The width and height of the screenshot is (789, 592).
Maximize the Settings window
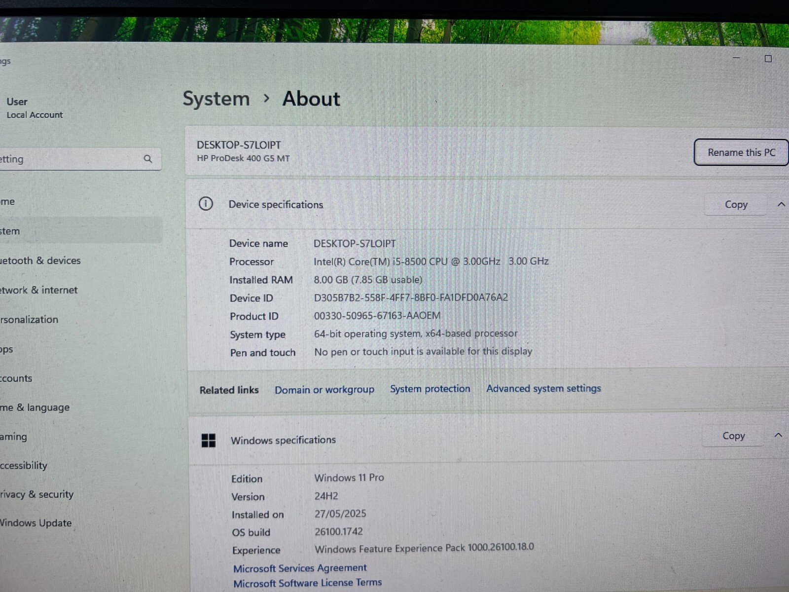(x=768, y=59)
